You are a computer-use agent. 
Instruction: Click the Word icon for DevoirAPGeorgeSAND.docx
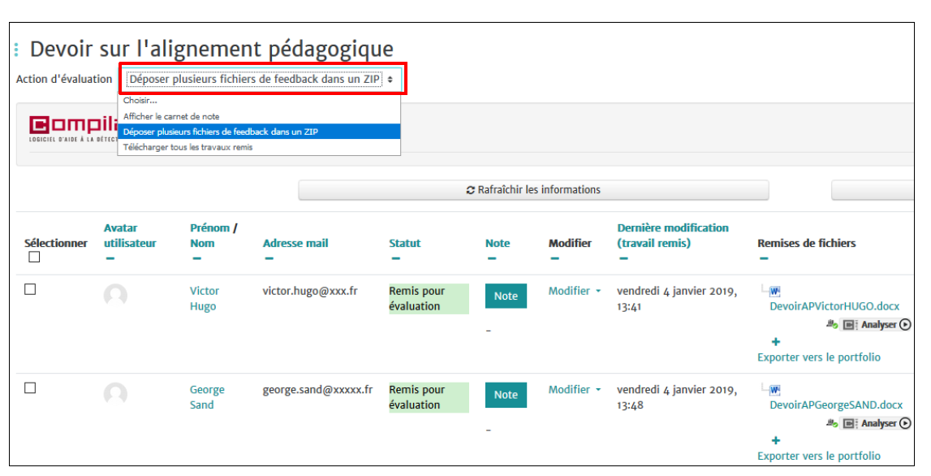[x=774, y=391]
